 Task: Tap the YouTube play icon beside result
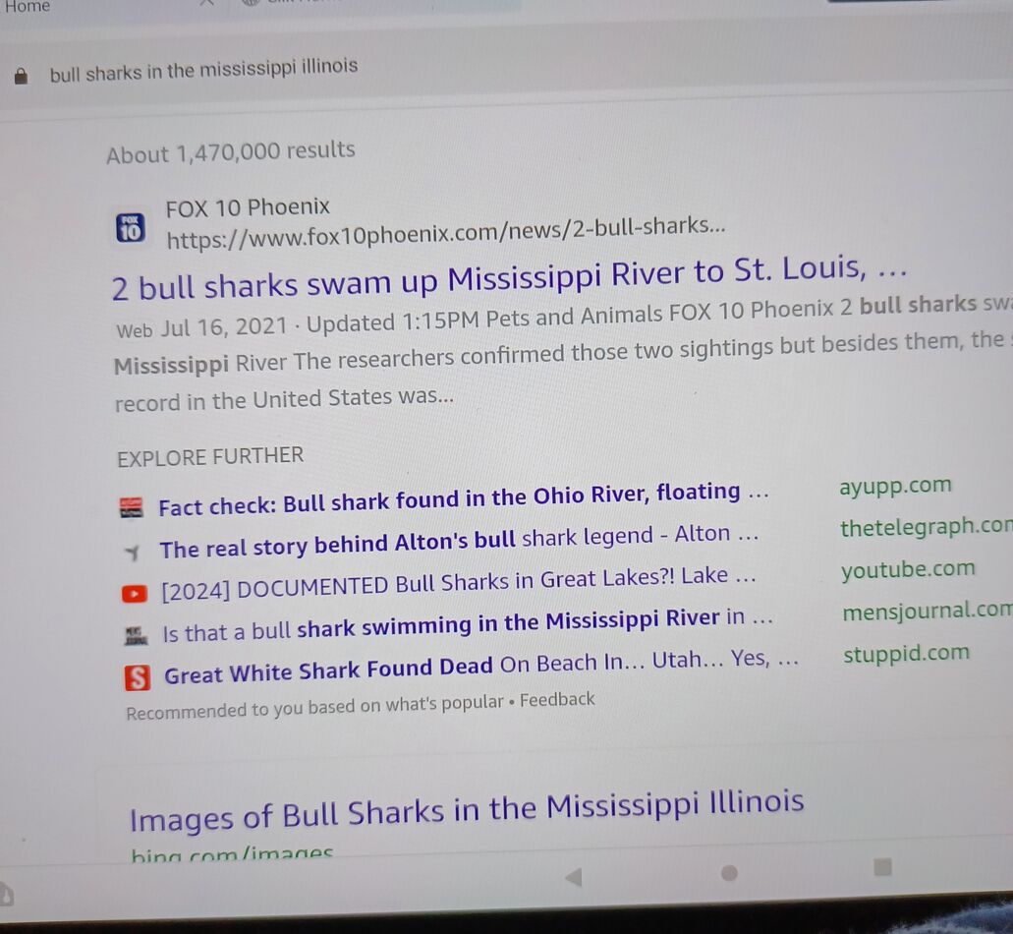[135, 594]
